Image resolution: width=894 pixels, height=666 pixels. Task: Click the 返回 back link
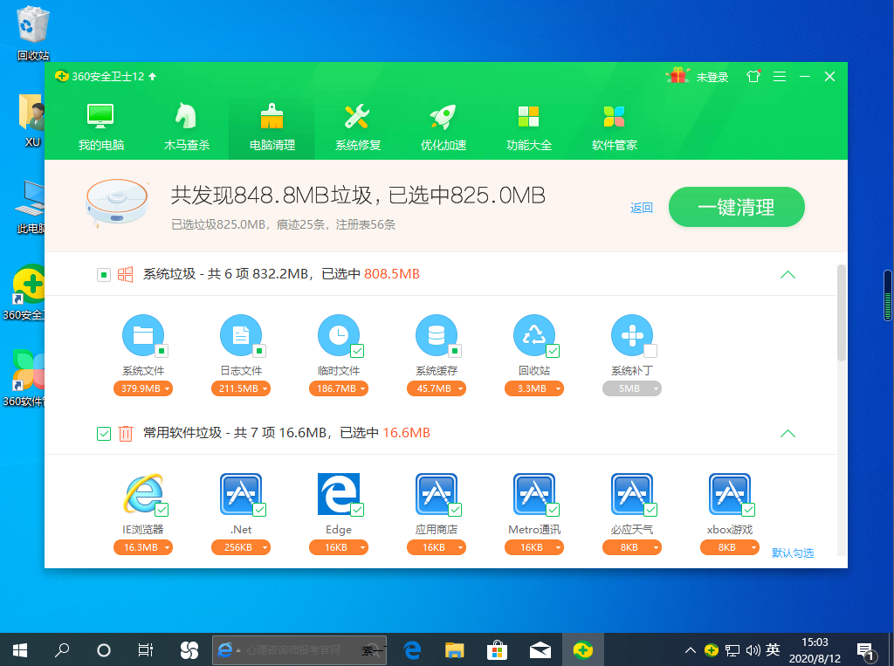tap(641, 207)
